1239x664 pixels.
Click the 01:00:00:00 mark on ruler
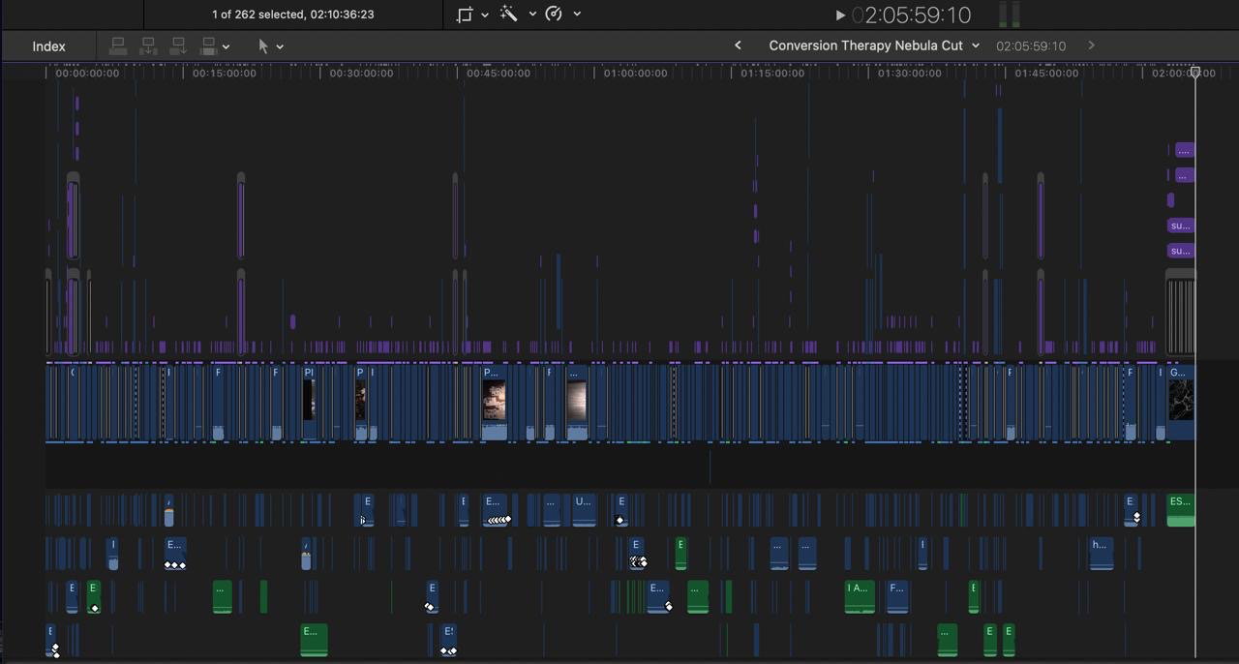point(635,74)
